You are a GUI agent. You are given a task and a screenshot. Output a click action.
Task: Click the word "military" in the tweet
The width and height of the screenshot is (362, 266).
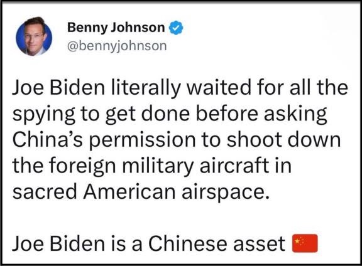coord(158,167)
